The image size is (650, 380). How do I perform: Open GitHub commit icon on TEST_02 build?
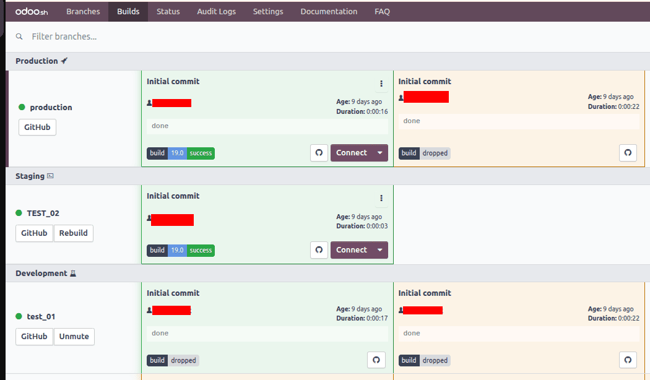pyautogui.click(x=319, y=250)
